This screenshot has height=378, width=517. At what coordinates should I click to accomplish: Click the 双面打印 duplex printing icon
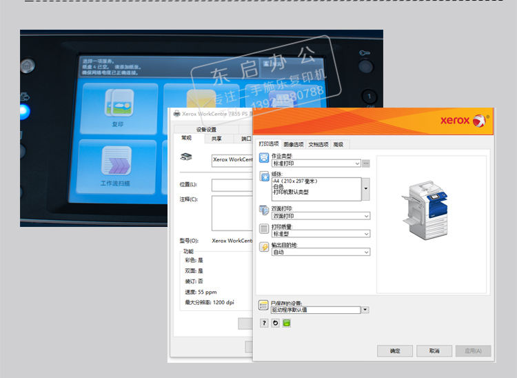coord(264,210)
